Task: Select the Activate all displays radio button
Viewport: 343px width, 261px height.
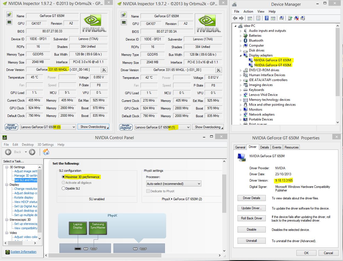Action: 64,183
